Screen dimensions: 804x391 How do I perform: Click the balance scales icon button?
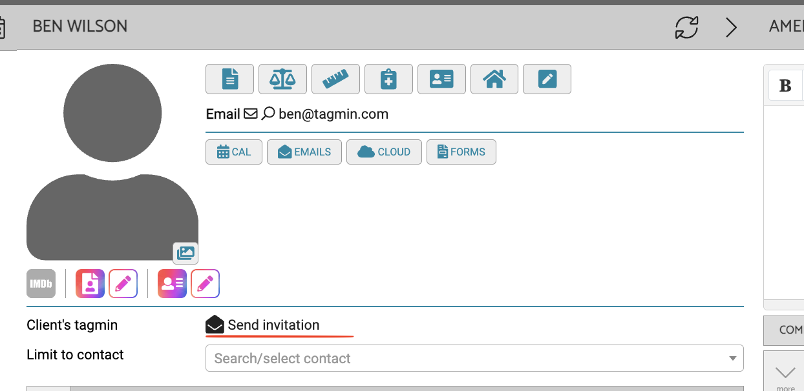click(x=282, y=79)
